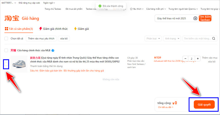Click the Tìm kiếm Taobao search button

click(205, 18)
